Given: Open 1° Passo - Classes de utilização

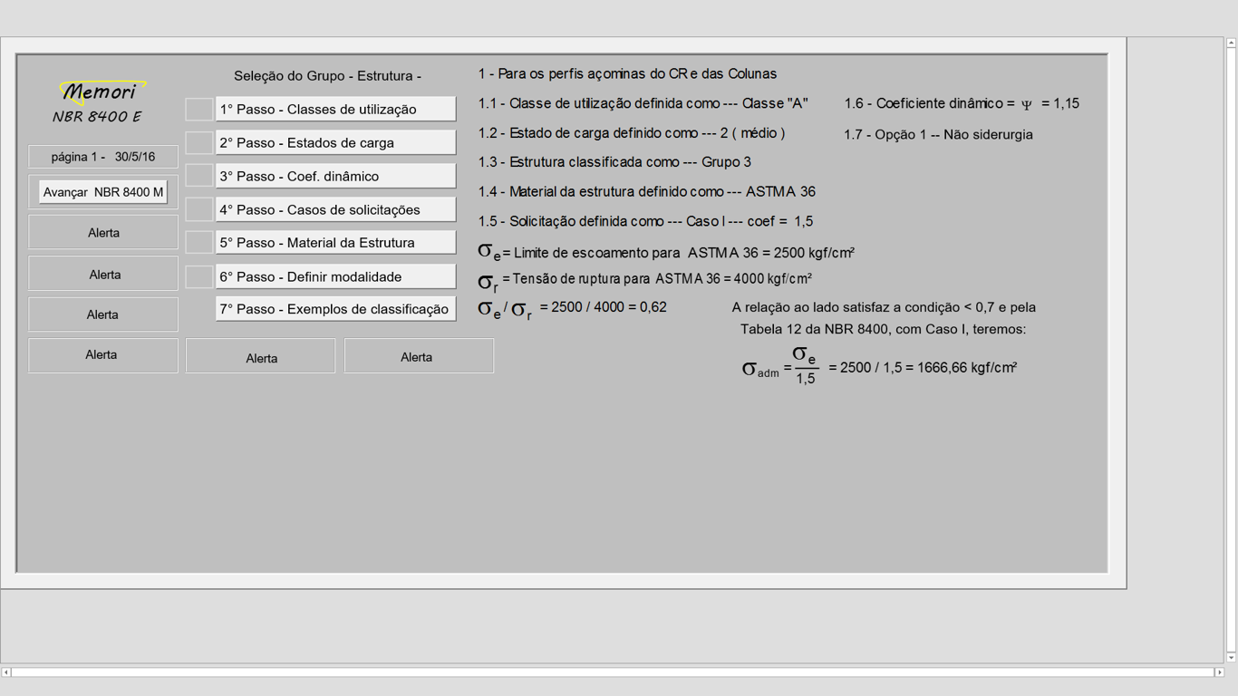Looking at the screenshot, I should click(335, 109).
